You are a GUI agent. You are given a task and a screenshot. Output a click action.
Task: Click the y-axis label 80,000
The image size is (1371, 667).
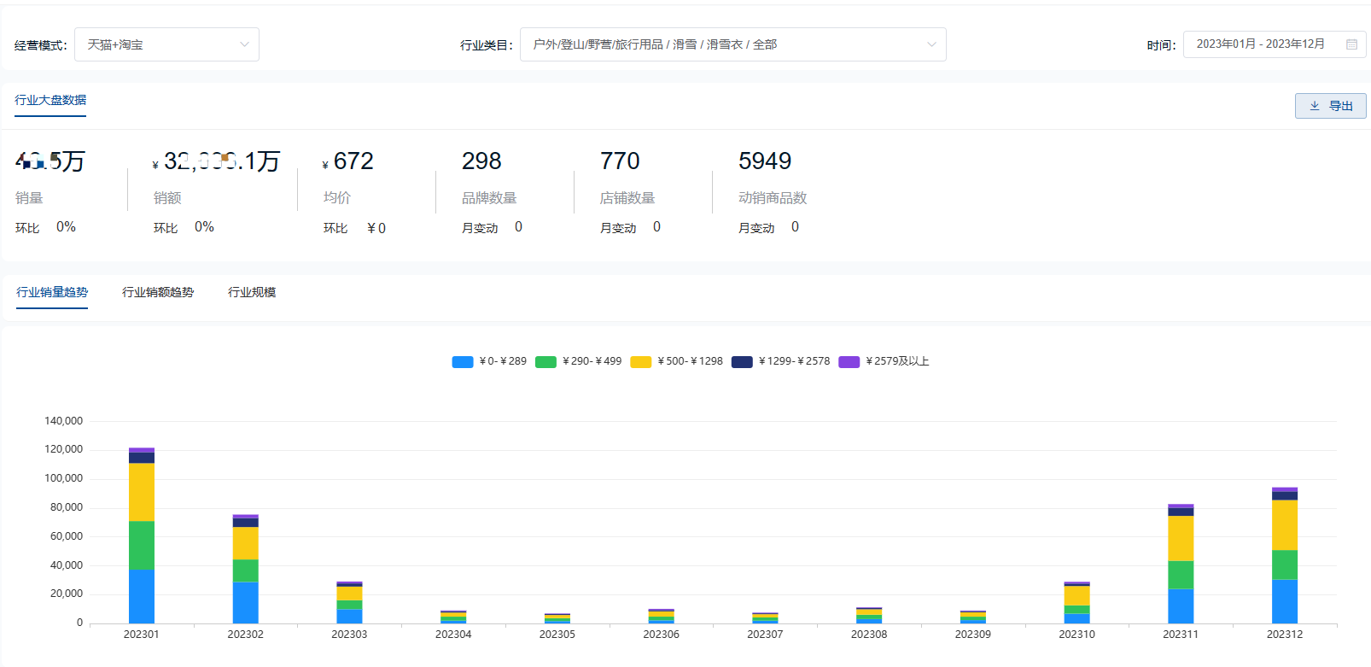coord(67,507)
